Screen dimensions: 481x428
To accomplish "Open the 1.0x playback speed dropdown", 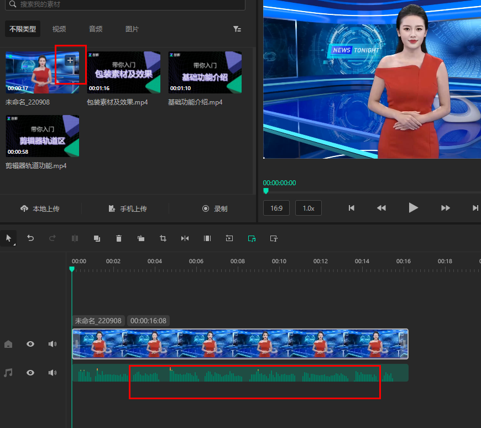I will pyautogui.click(x=308, y=208).
